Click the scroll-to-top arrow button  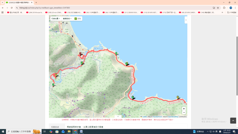point(233,121)
